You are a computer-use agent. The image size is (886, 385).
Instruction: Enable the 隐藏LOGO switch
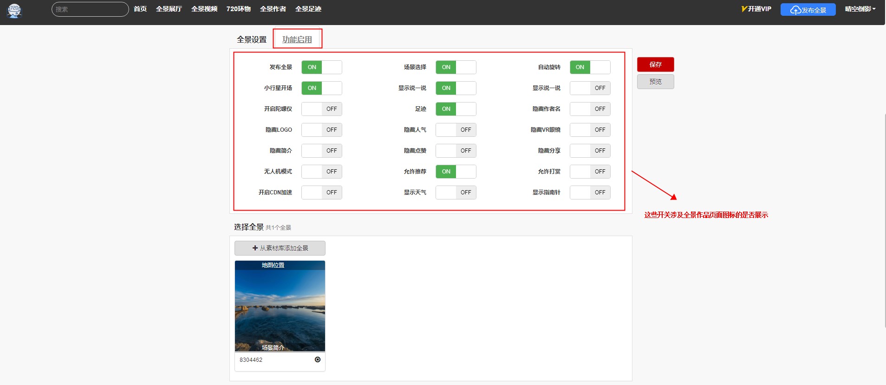pos(322,130)
